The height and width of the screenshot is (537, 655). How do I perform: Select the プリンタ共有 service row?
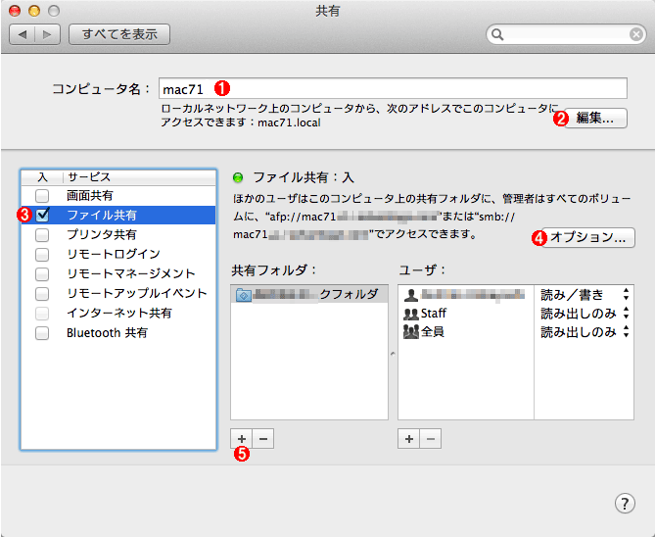pos(118,234)
